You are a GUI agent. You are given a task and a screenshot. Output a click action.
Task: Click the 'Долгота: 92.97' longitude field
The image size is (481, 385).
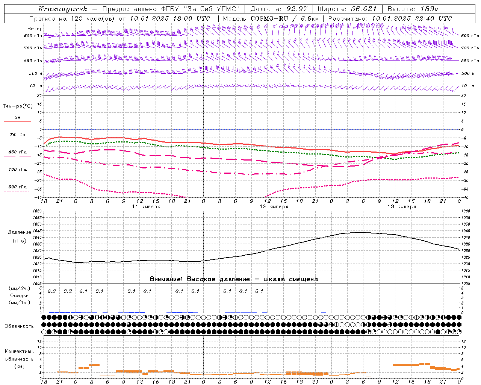(279, 9)
